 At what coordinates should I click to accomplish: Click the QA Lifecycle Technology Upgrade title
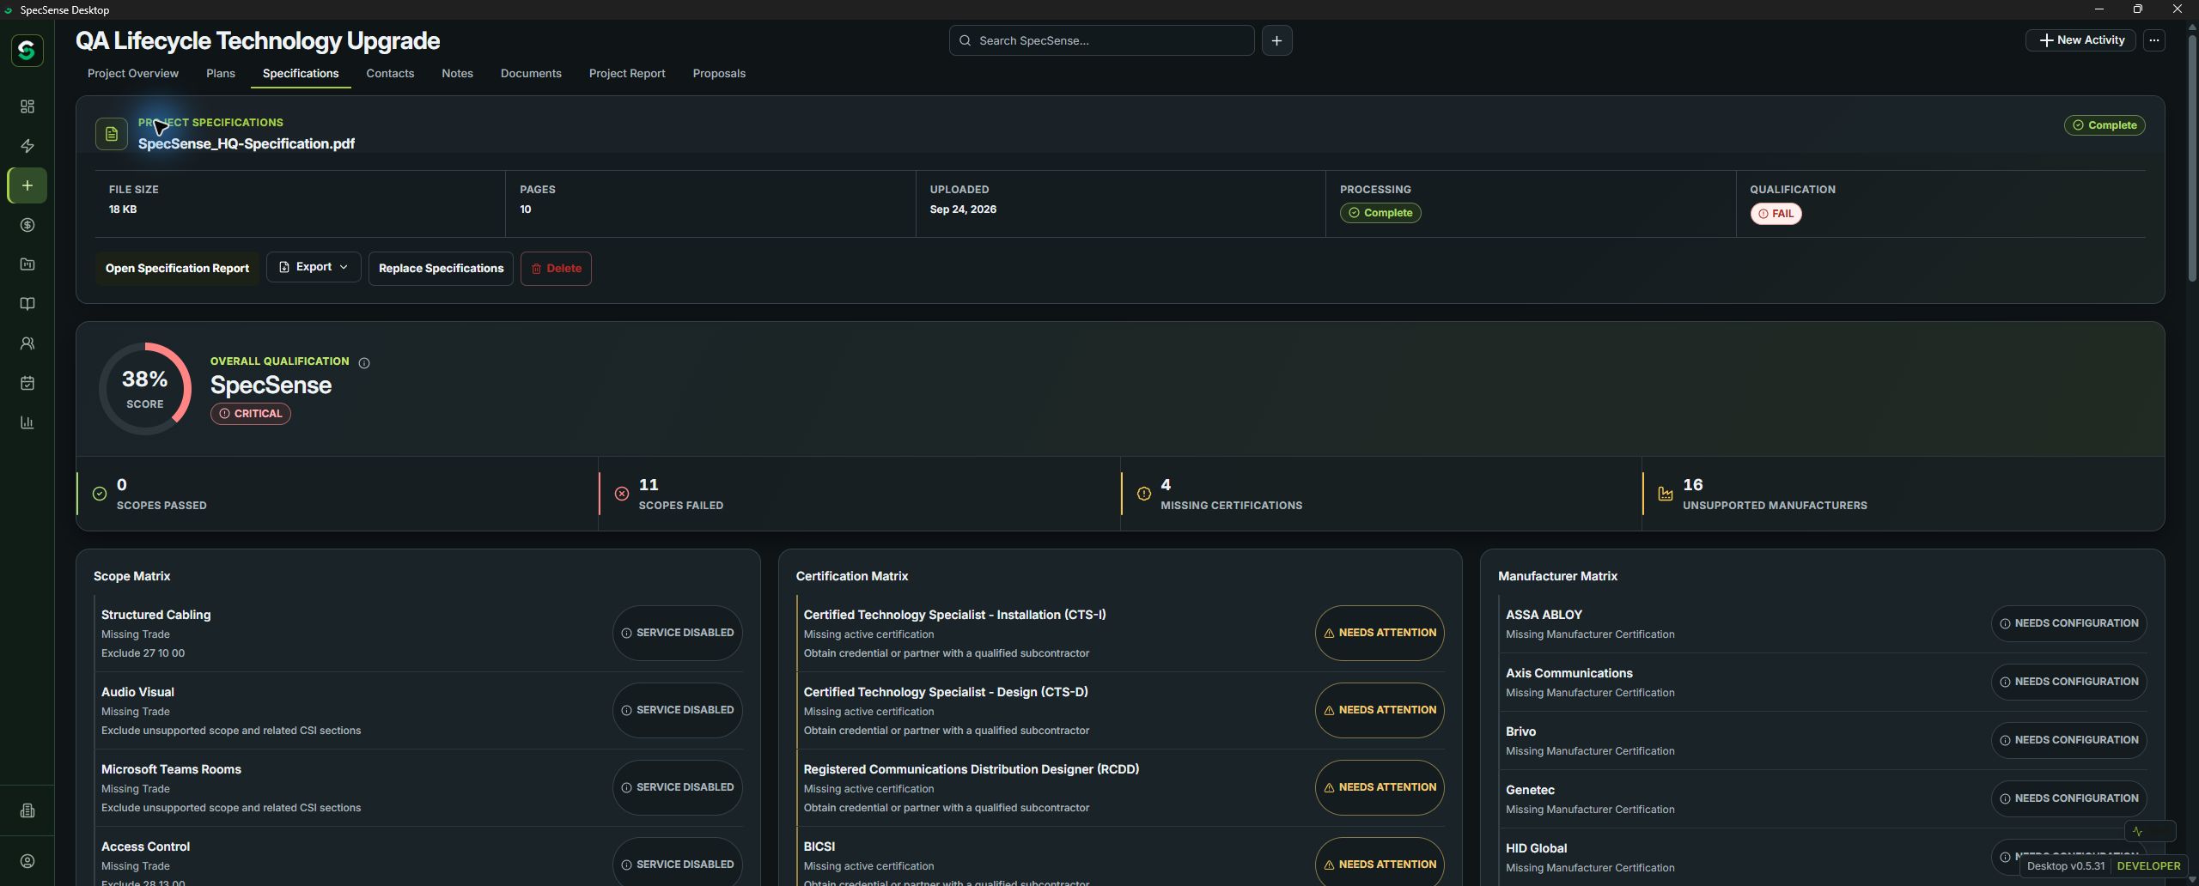(x=258, y=41)
